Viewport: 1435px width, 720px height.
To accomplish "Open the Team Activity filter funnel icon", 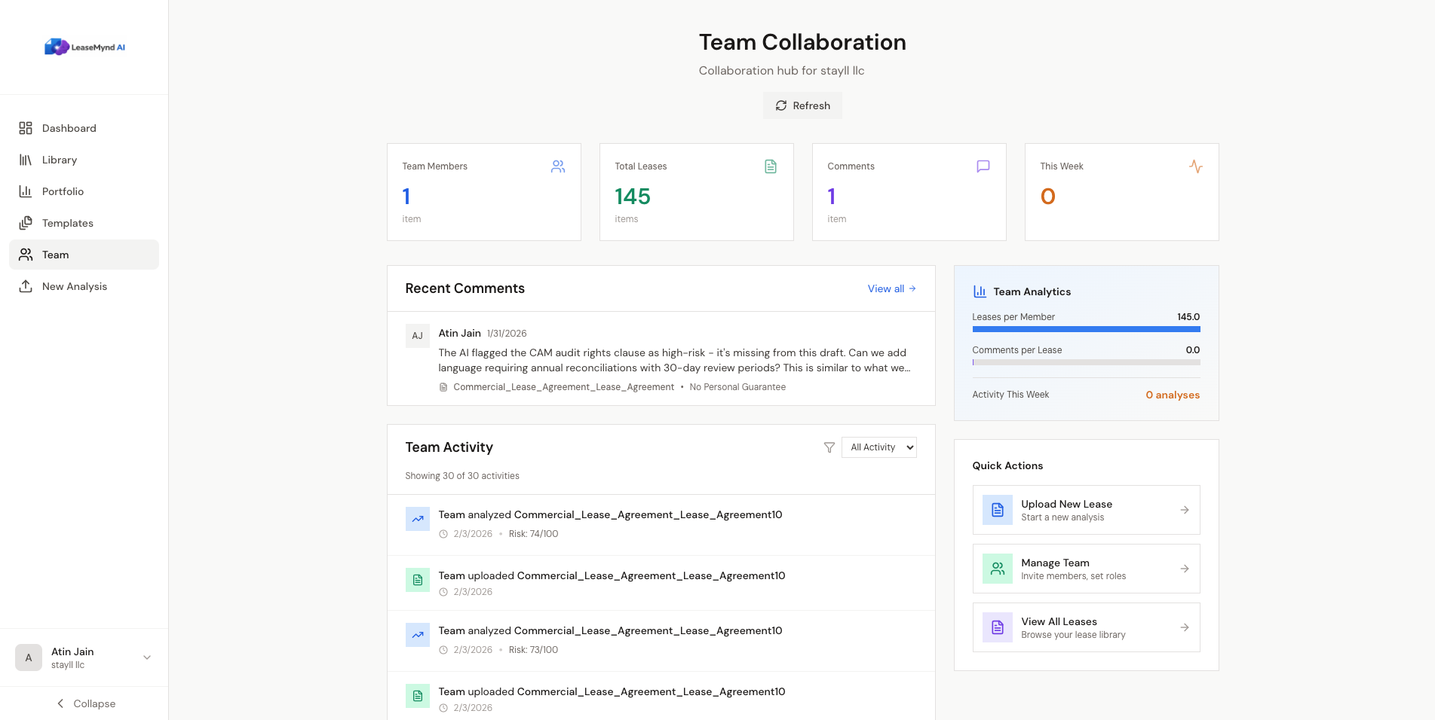I will 829,447.
